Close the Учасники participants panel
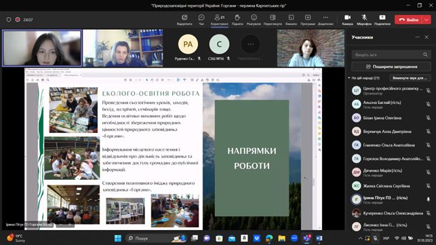The height and width of the screenshot is (245, 436). click(427, 37)
